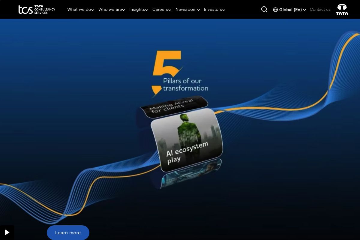Open the Insights menu
The height and width of the screenshot is (240, 360).
[x=137, y=9]
